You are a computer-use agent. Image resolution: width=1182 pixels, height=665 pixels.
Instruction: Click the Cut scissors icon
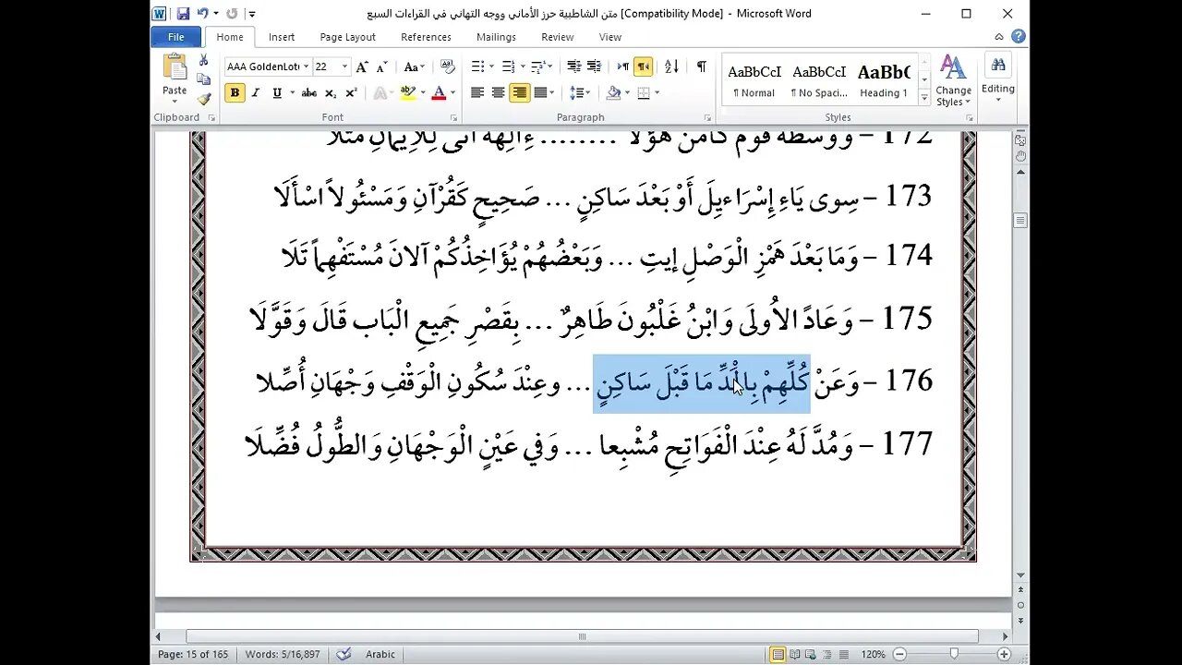click(x=203, y=60)
